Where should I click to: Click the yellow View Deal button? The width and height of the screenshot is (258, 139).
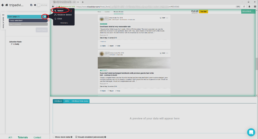(x=203, y=12)
